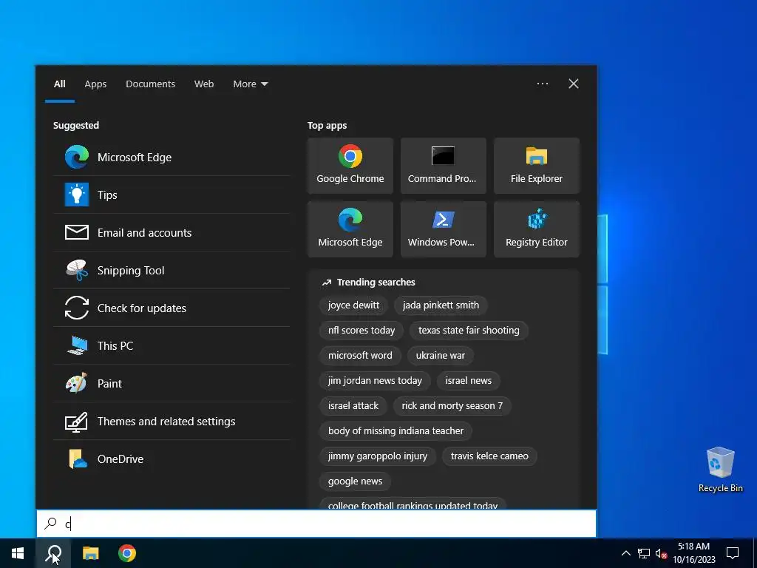
Task: Show hidden system tray icons
Action: pos(625,553)
